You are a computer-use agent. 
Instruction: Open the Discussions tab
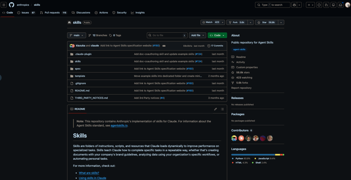point(81,13)
